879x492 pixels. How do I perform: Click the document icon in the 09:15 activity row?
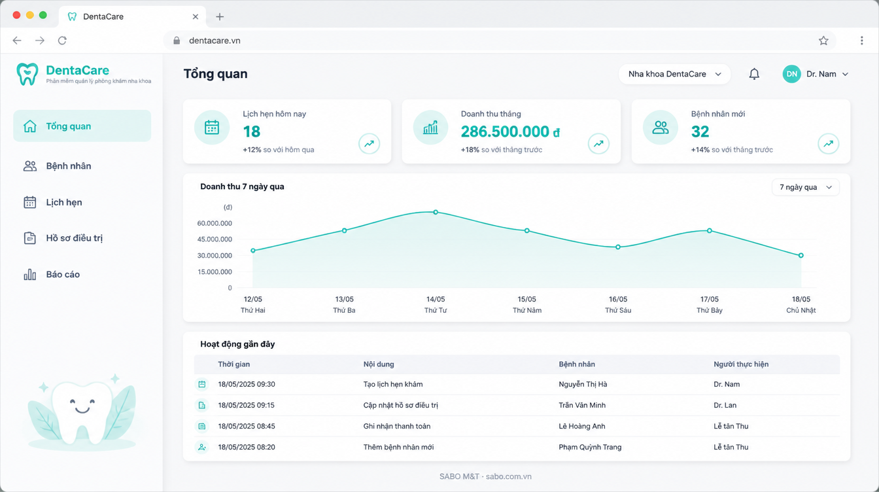click(202, 406)
